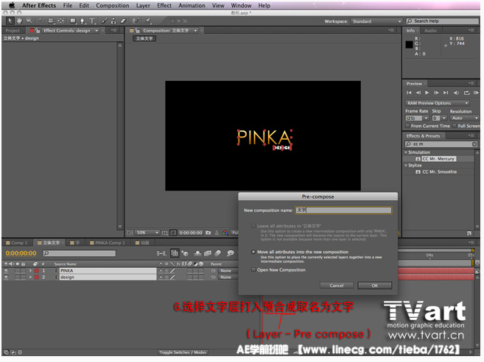Select the Clone Stamp tool
The image size is (484, 362).
click(113, 21)
